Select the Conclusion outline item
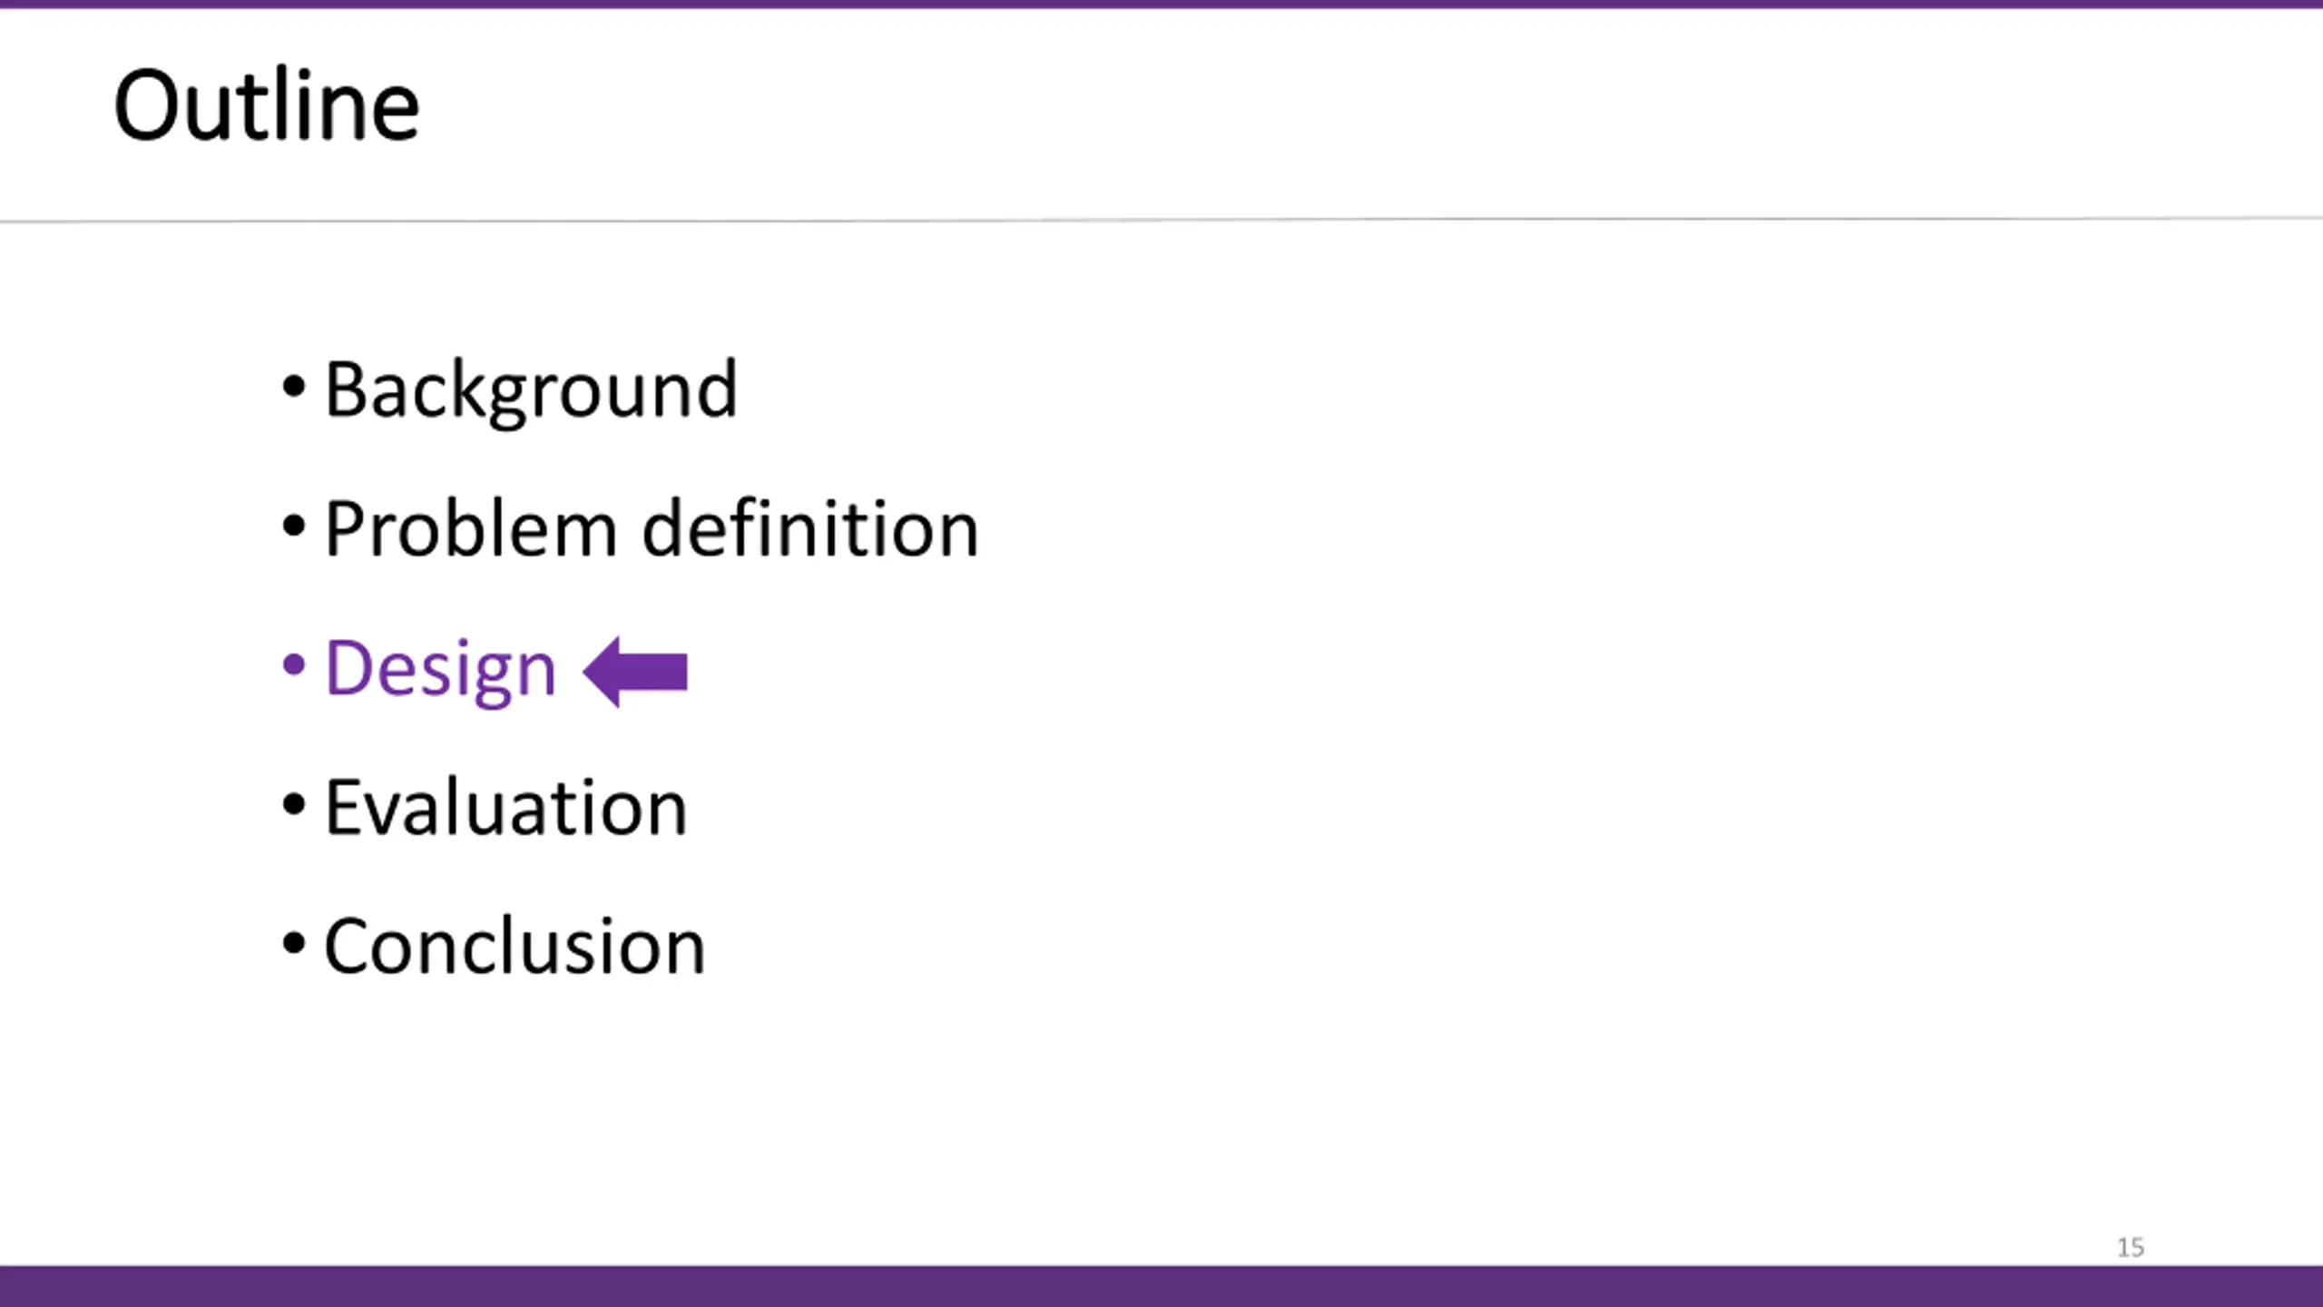Image resolution: width=2323 pixels, height=1307 pixels. click(515, 946)
